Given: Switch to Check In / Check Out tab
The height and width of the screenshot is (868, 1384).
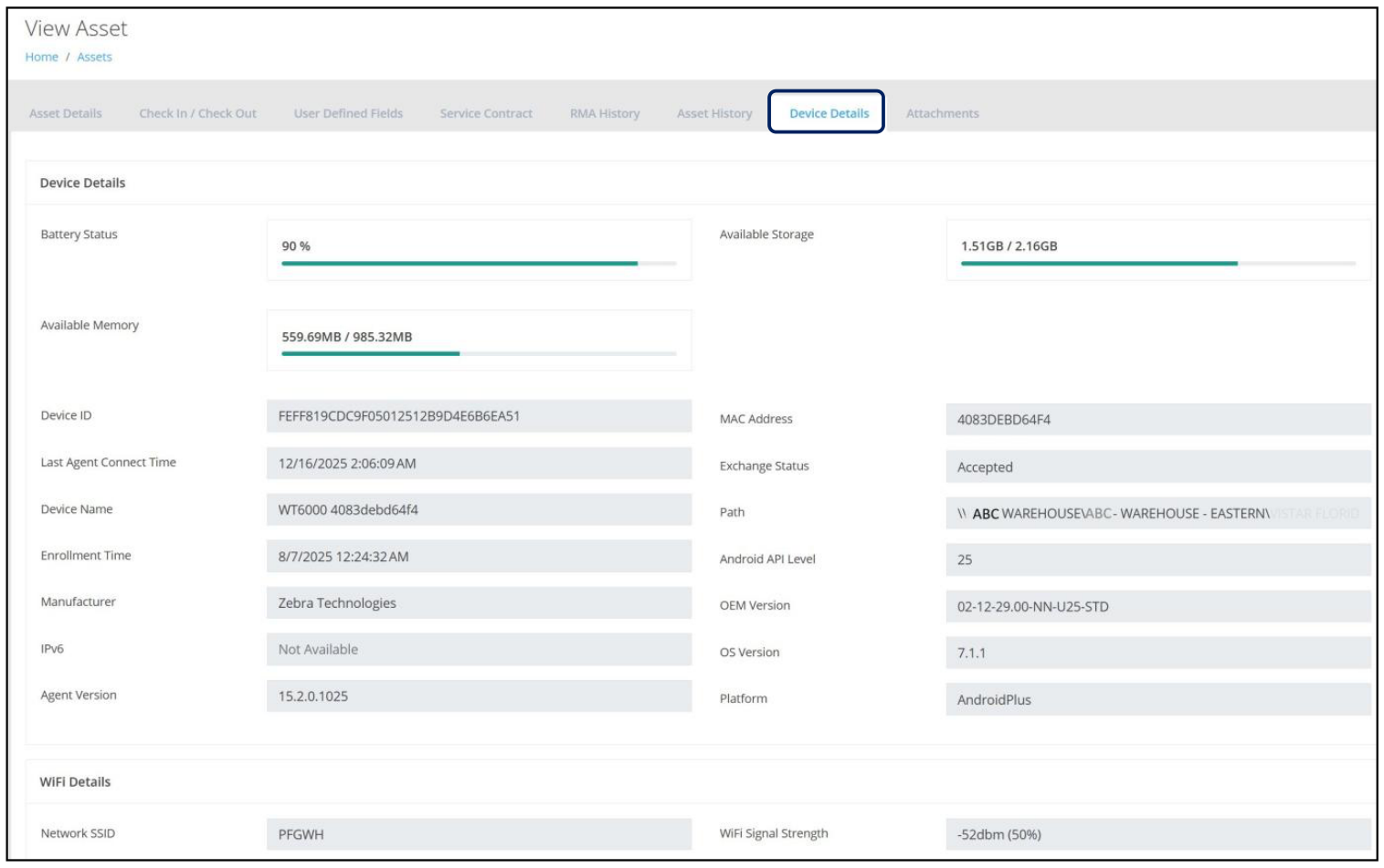Looking at the screenshot, I should click(197, 113).
